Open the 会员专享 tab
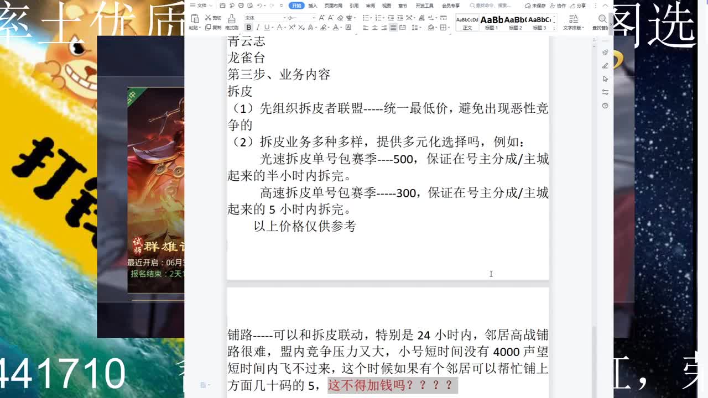The width and height of the screenshot is (708, 398). point(451,6)
